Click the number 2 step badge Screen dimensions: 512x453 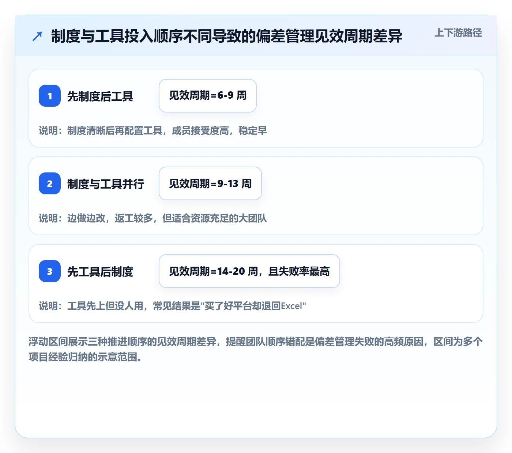[50, 183]
